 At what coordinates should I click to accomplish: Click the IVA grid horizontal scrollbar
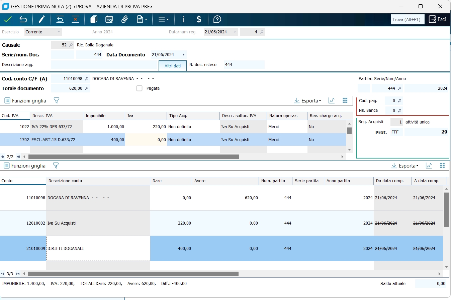click(x=134, y=157)
